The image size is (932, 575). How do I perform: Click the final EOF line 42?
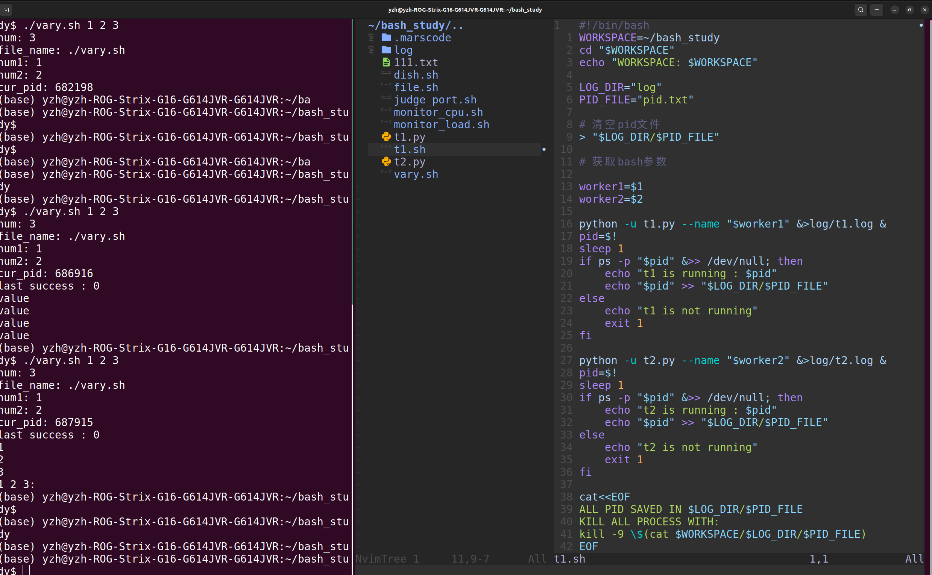pyautogui.click(x=589, y=546)
